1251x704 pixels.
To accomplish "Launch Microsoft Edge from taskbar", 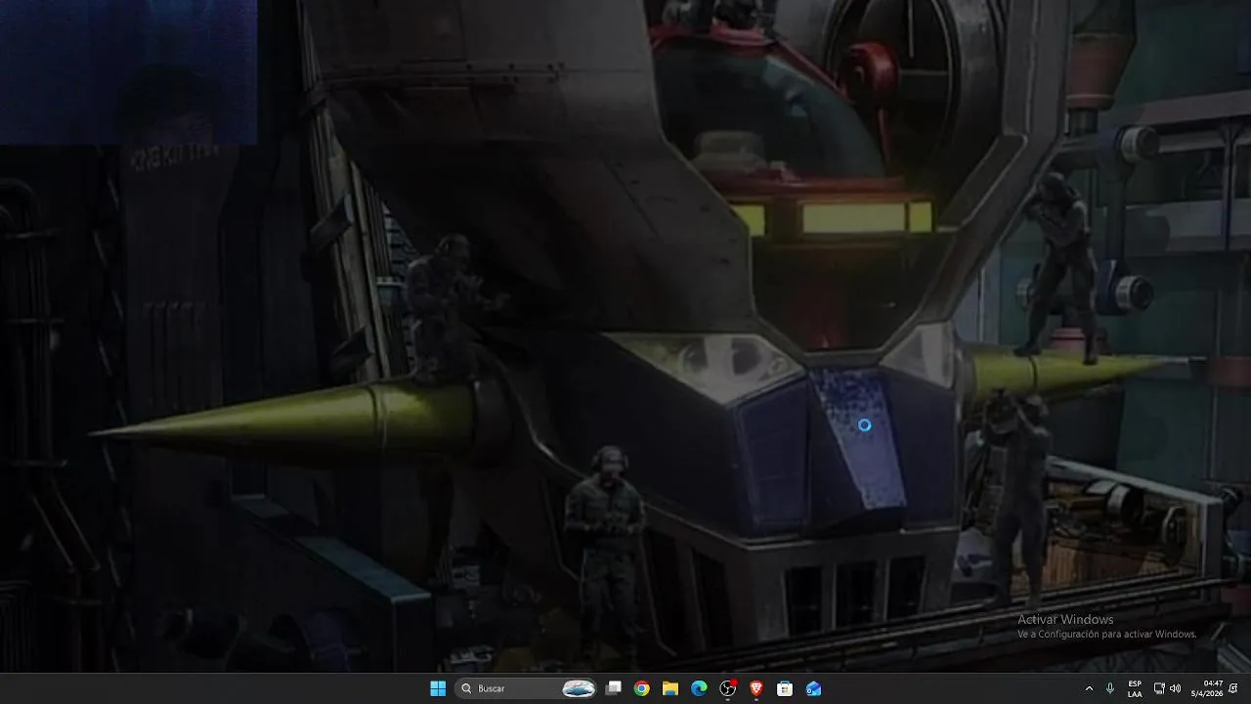I will [699, 688].
